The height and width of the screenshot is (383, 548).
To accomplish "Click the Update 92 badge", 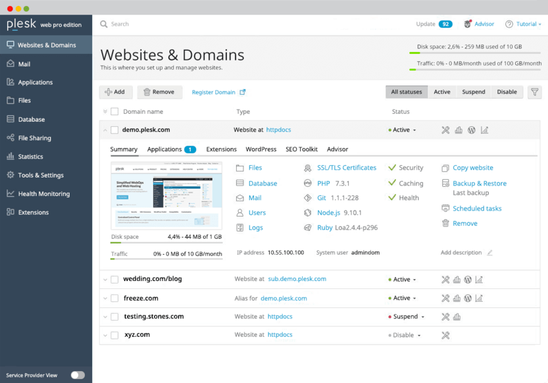I will 445,24.
